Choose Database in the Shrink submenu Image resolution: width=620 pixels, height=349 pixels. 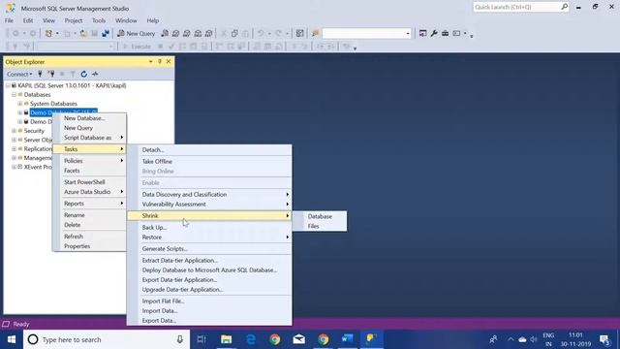point(320,216)
